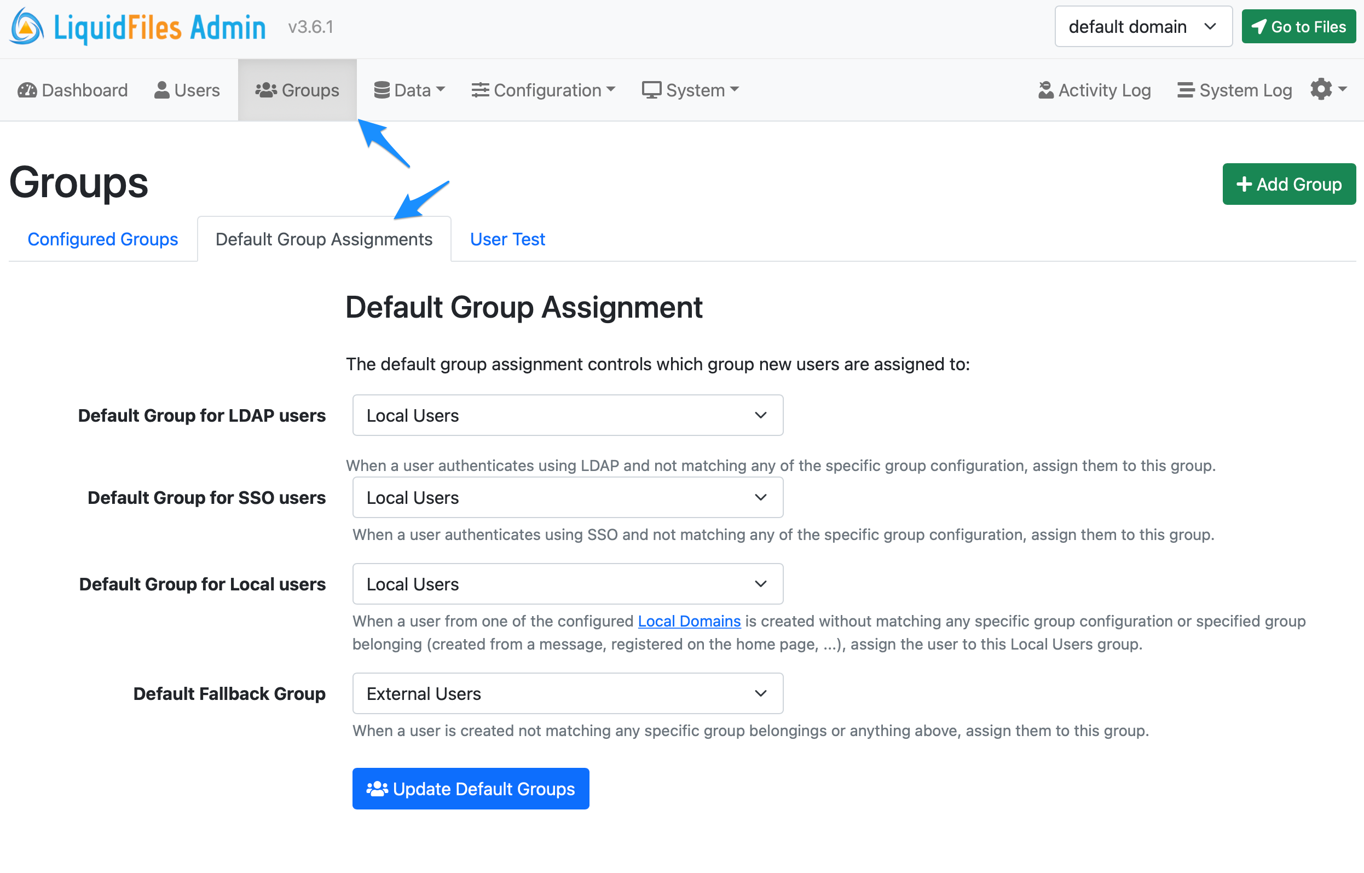This screenshot has width=1364, height=873.
Task: Click the Go to Files button
Action: (1298, 26)
